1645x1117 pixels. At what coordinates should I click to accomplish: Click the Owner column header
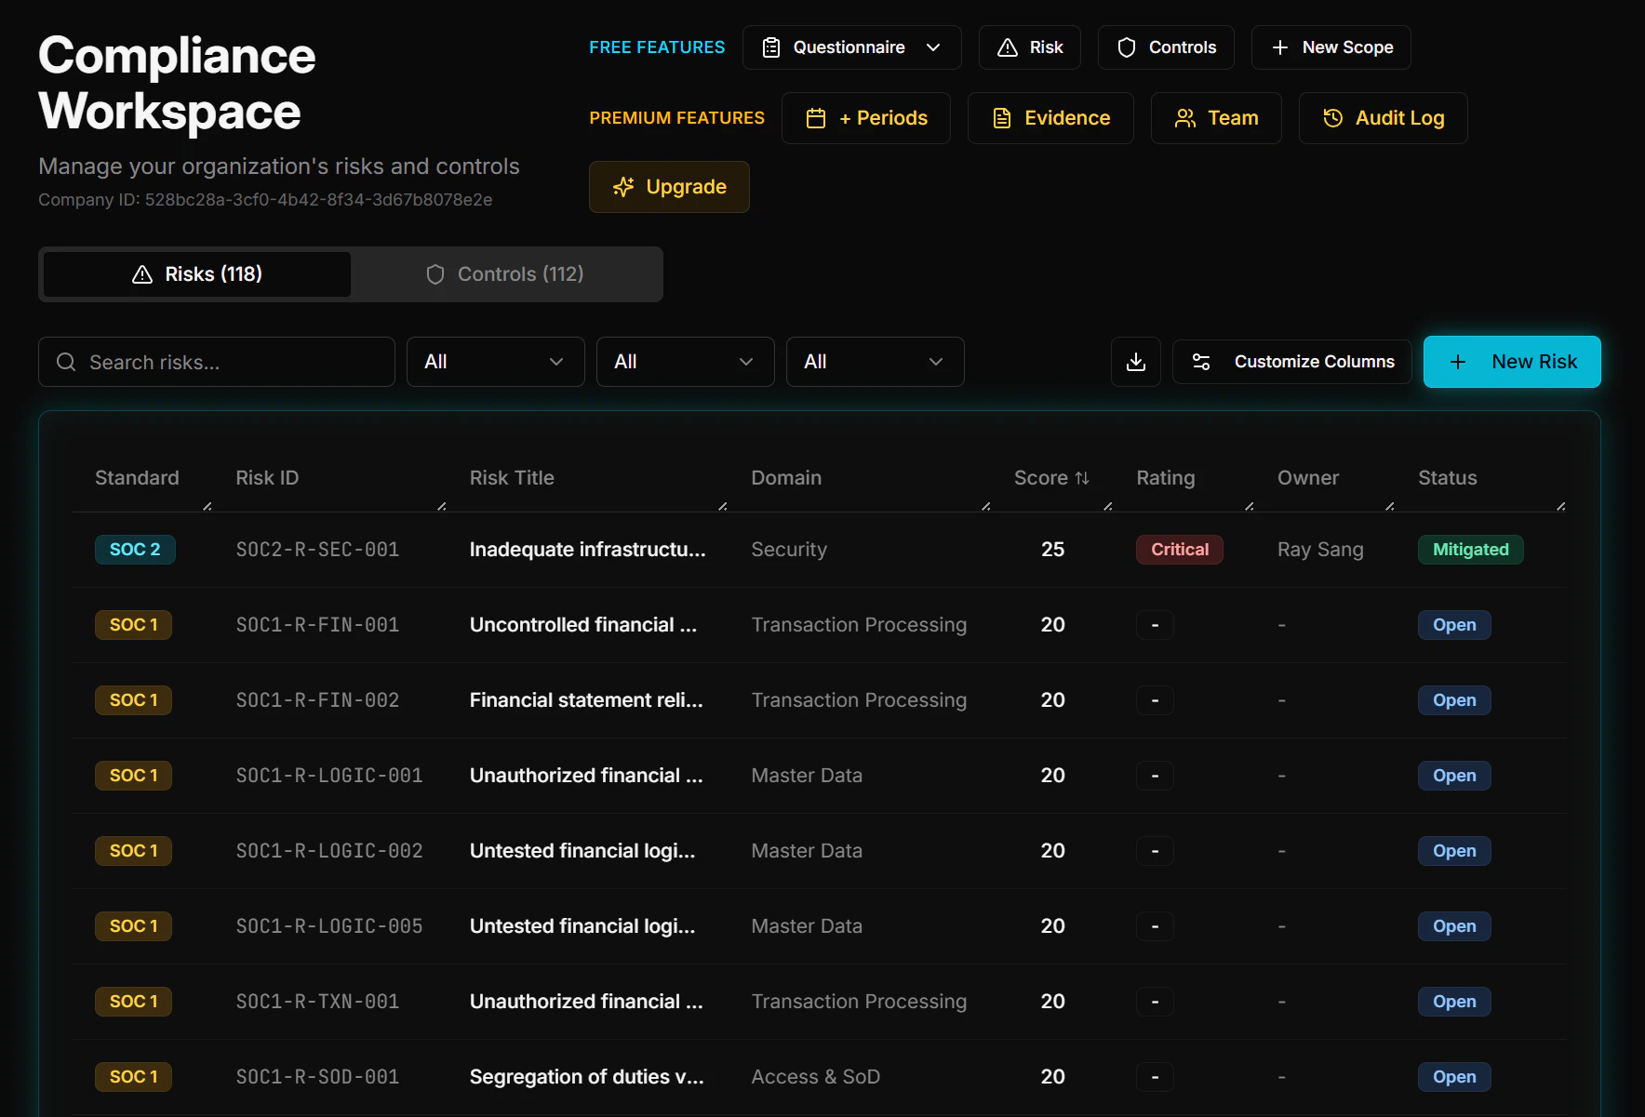[1308, 478]
